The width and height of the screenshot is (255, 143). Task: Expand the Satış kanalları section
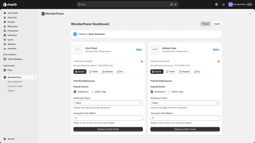(x=11, y=55)
